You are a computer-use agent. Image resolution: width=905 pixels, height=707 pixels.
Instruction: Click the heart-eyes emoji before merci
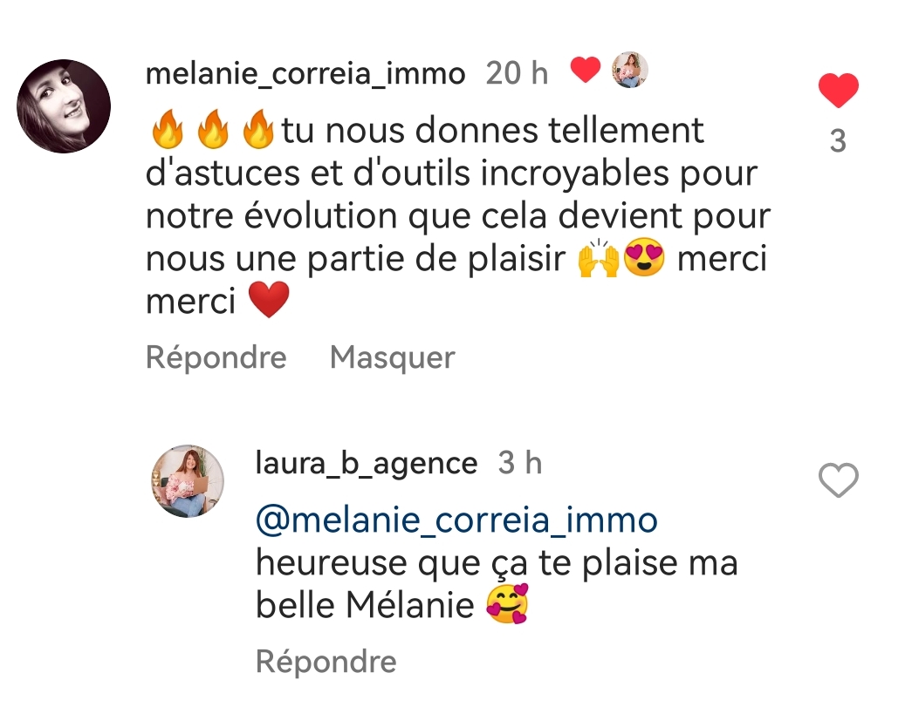(644, 260)
